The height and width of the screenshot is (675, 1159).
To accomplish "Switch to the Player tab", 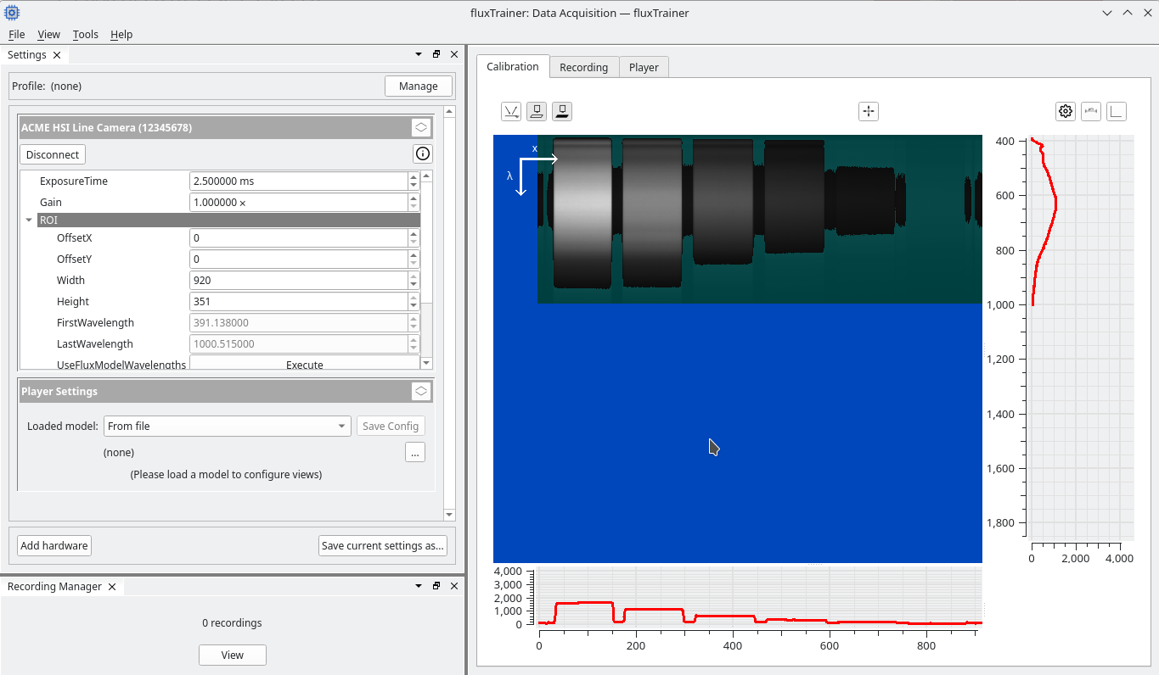I will click(x=644, y=67).
